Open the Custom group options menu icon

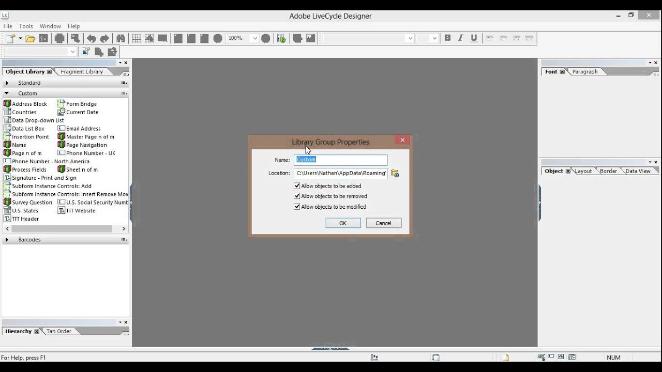pos(124,94)
